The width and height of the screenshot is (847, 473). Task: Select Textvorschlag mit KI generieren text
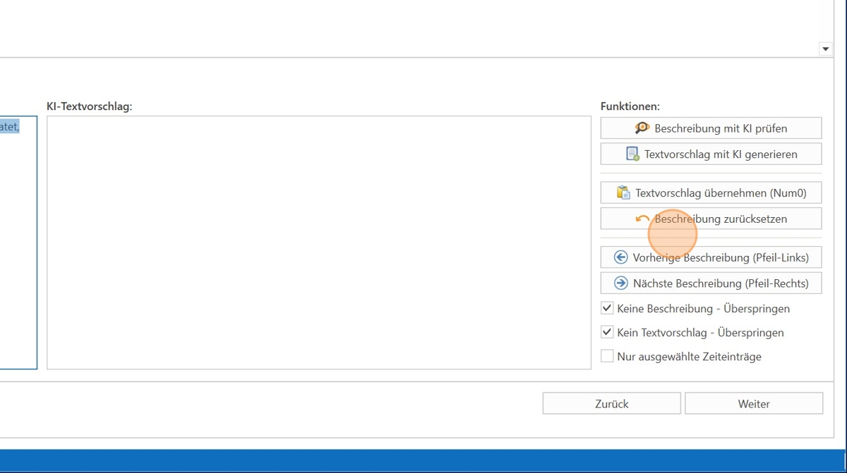[721, 154]
